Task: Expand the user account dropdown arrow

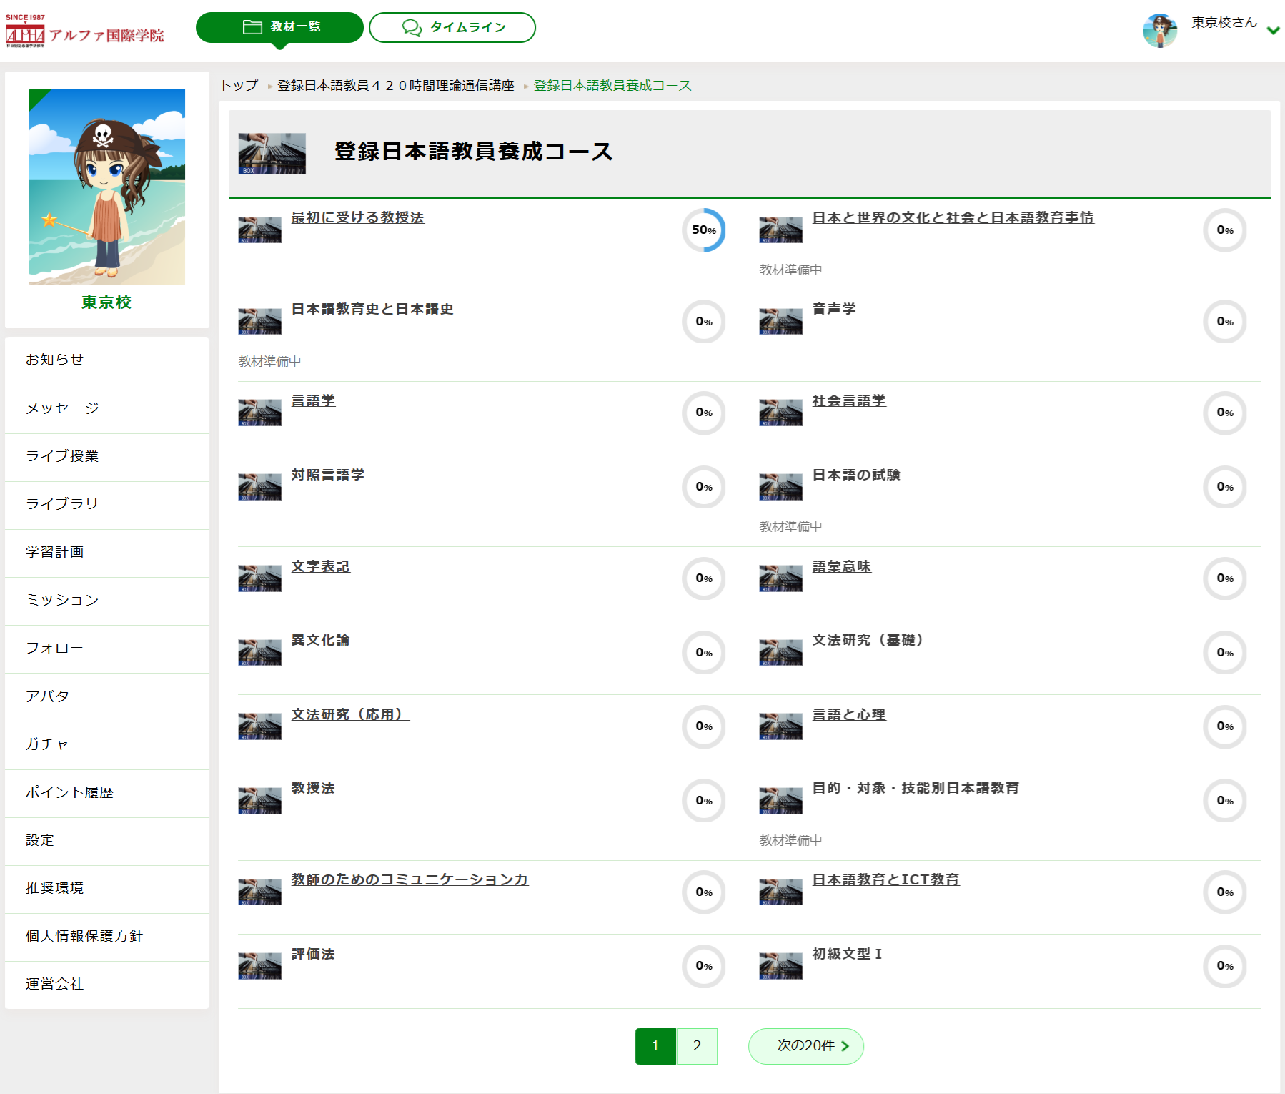Action: [x=1273, y=30]
